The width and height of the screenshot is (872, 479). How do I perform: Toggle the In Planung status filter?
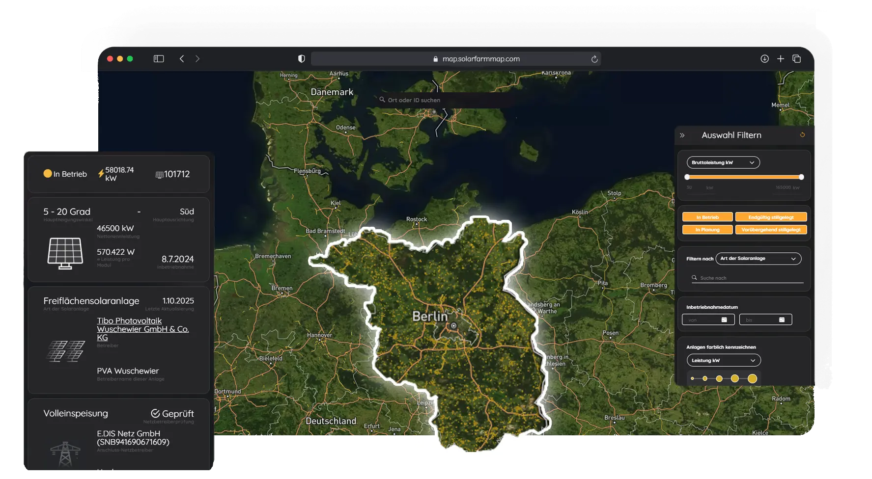pyautogui.click(x=707, y=230)
